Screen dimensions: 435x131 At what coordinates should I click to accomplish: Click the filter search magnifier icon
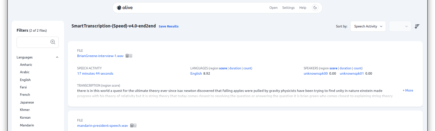click(53, 42)
